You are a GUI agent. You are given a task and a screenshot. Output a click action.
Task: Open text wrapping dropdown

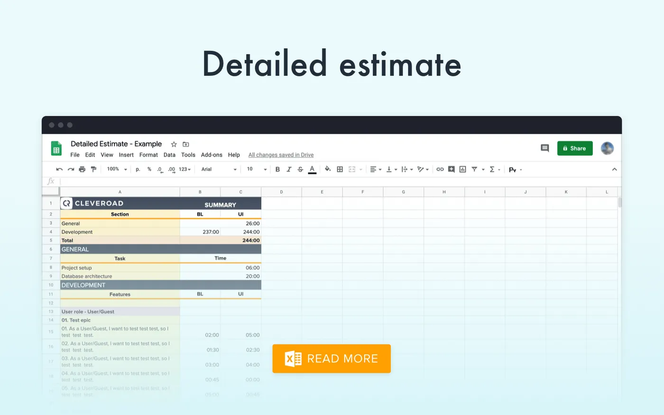tap(407, 169)
